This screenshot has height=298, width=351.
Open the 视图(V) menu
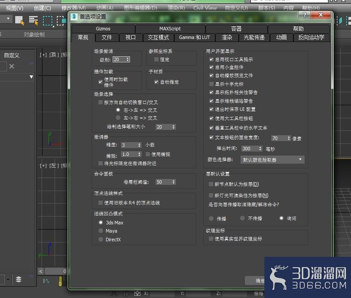tap(15, 8)
